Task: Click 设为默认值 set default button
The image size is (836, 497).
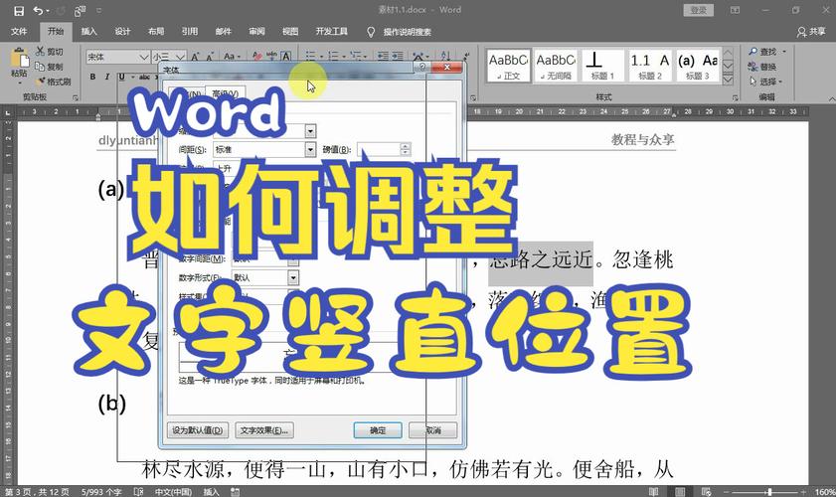Action: point(198,430)
